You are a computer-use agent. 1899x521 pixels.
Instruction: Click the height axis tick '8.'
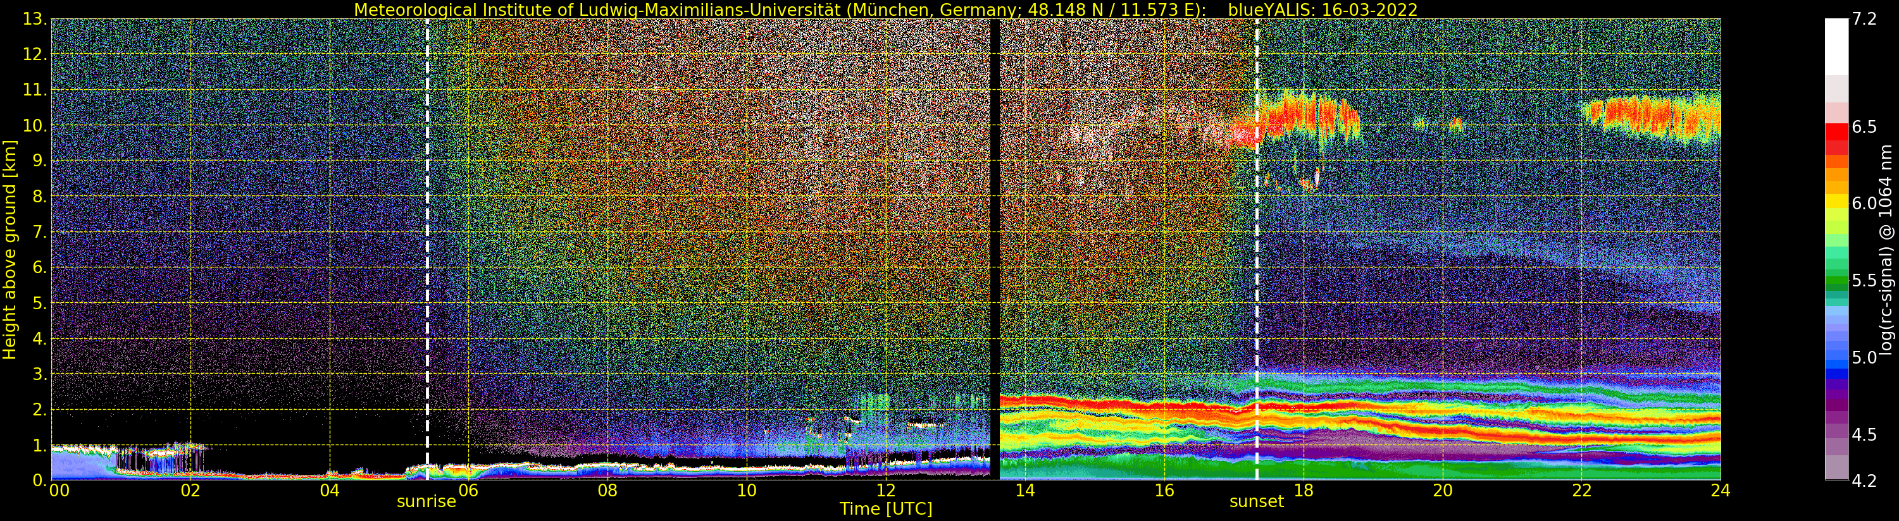pyautogui.click(x=40, y=196)
